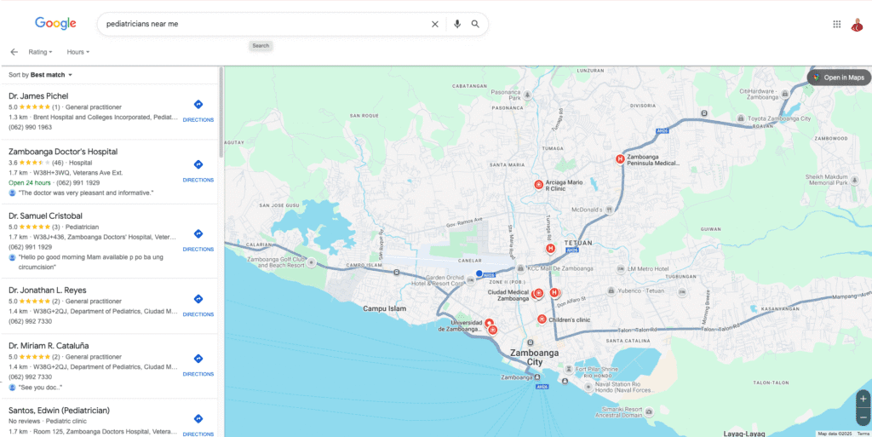Viewport: 872px width, 437px height.
Task: Click the Google logo
Action: click(55, 23)
